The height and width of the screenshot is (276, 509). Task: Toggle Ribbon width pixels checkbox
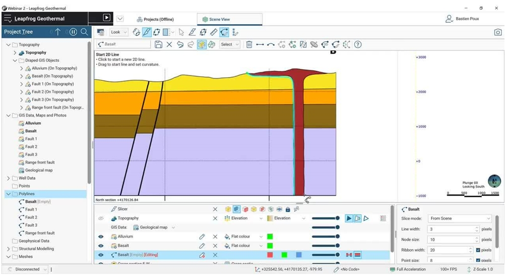point(478,250)
